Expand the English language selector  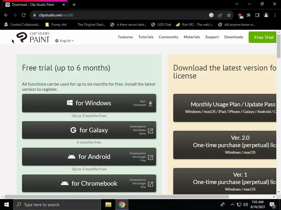click(x=64, y=41)
